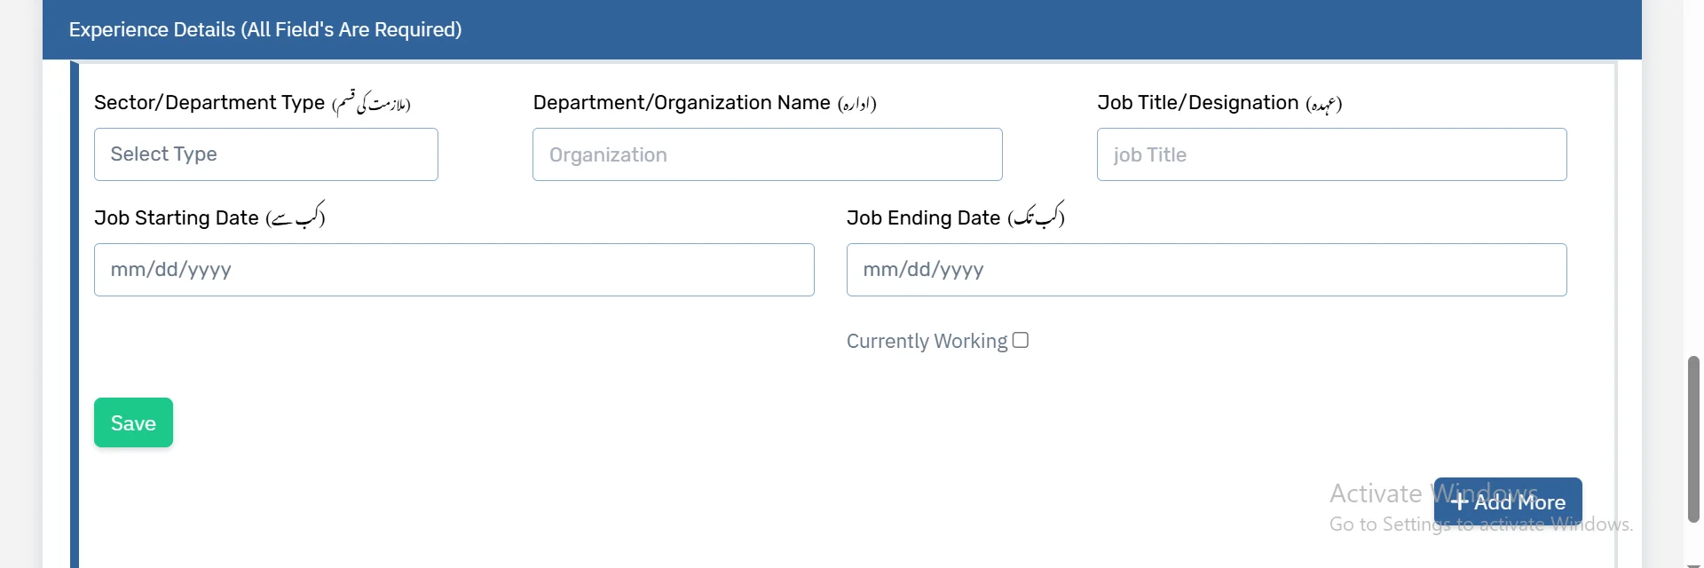
Task: Choose a value from Select Type combo box
Action: coord(265,154)
